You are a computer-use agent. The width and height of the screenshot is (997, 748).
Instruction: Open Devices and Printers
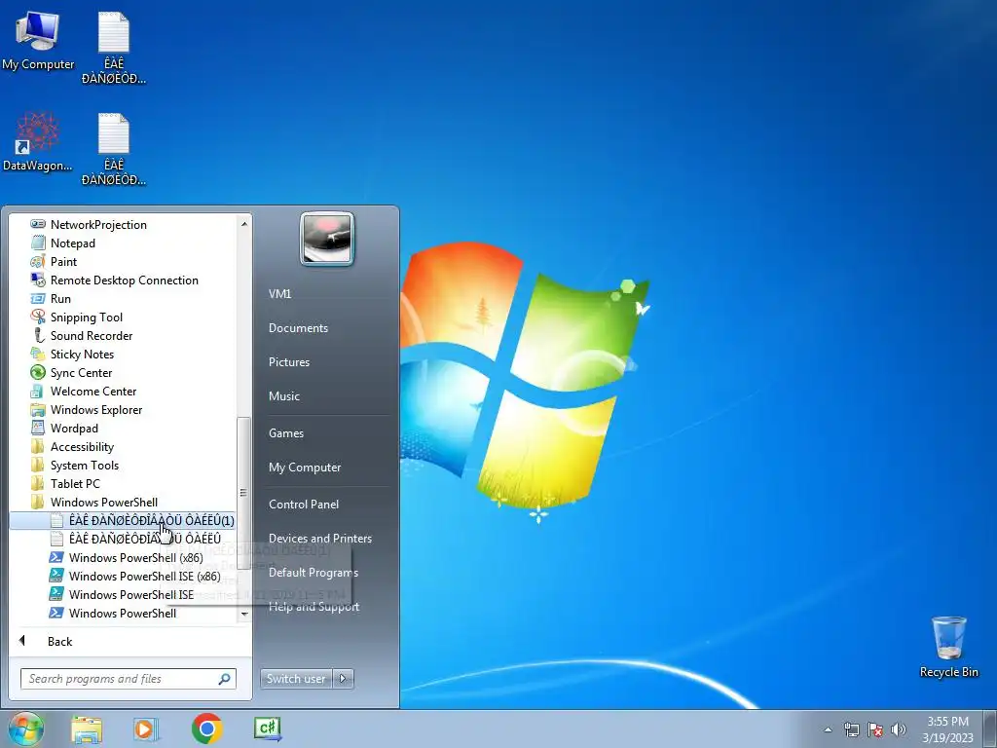pos(319,539)
